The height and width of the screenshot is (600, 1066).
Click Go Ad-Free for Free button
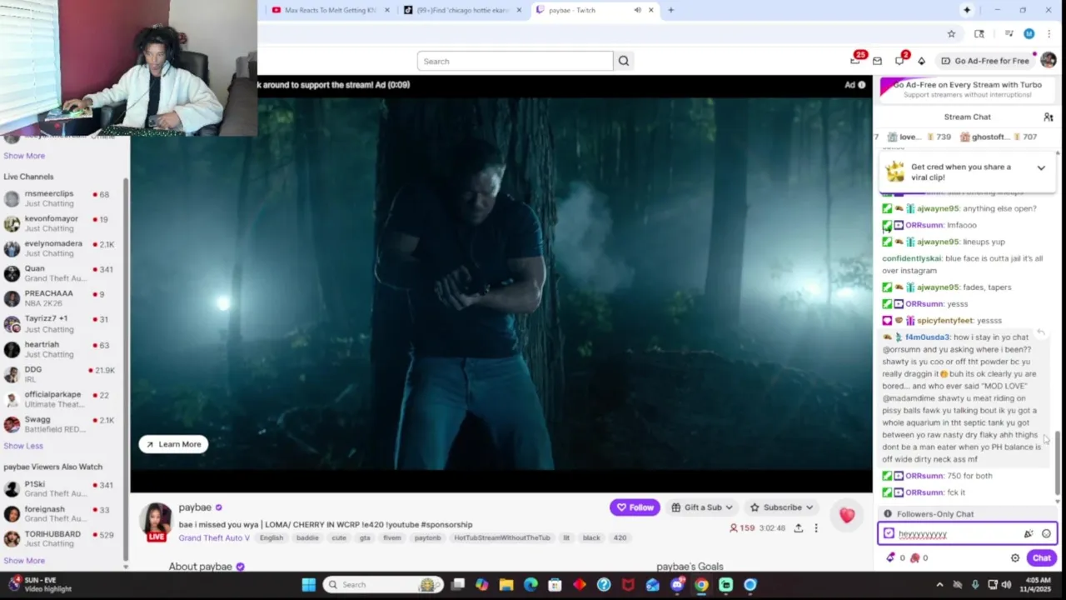pyautogui.click(x=984, y=61)
